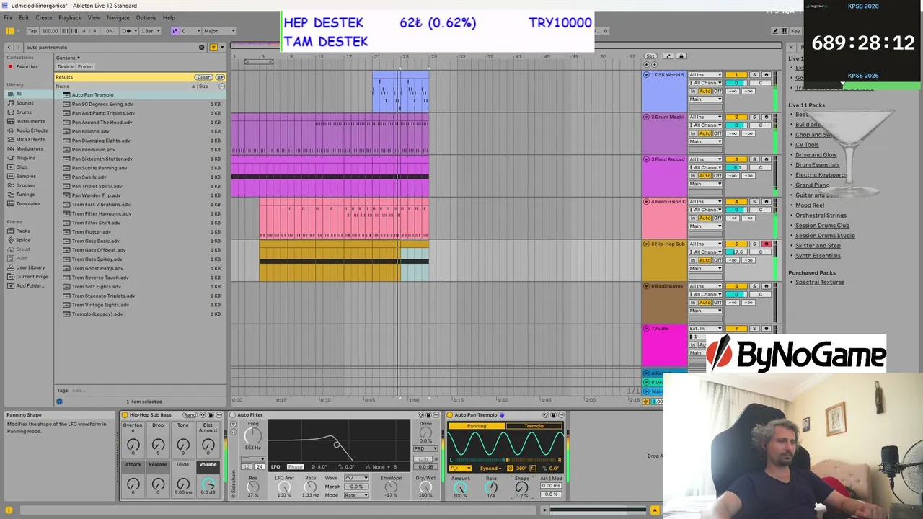
Task: Open the Navigate menu
Action: coord(118,17)
